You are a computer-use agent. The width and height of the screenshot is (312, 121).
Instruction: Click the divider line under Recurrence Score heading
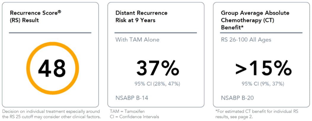[50, 33]
